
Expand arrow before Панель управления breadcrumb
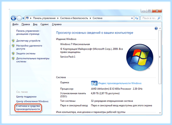[31, 18]
